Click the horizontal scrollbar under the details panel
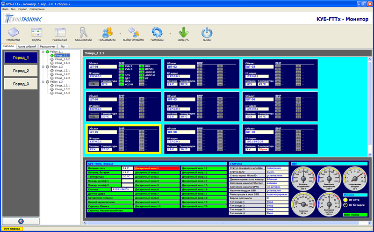The width and height of the screenshot is (374, 232). (x=223, y=223)
